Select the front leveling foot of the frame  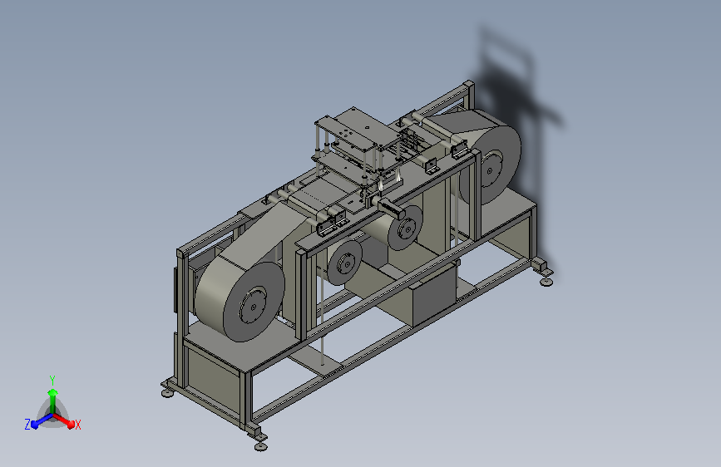[x=261, y=446]
